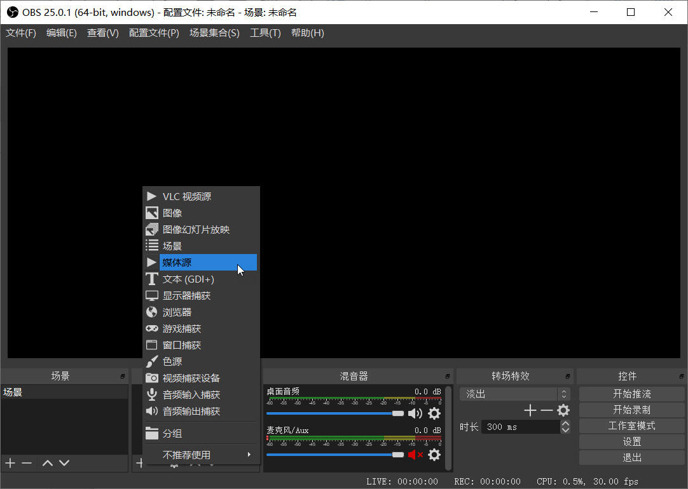The width and height of the screenshot is (688, 489).
Task: Choose VLC 视频源 from the source menu
Action: pos(201,196)
